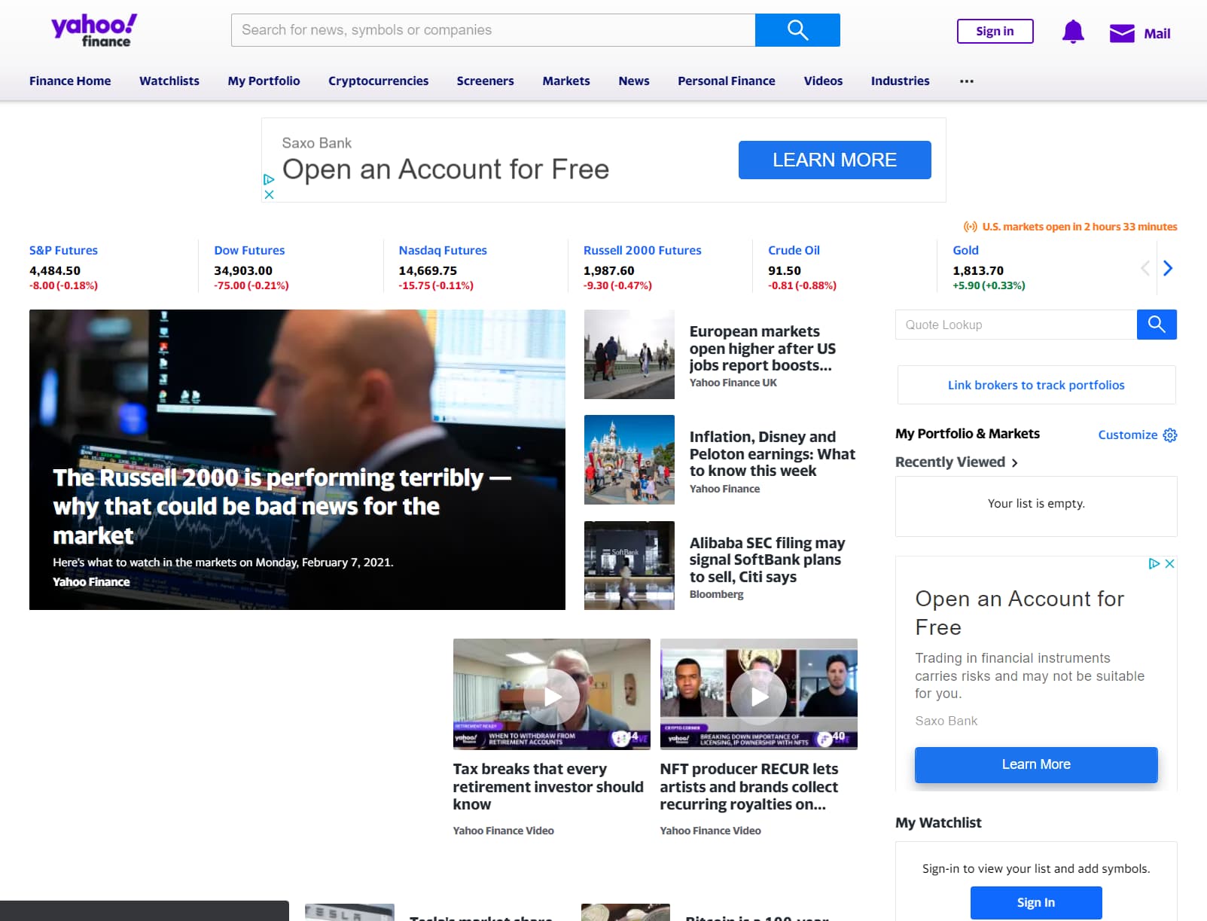The width and height of the screenshot is (1207, 921).
Task: Open the notifications bell
Action: tap(1073, 32)
